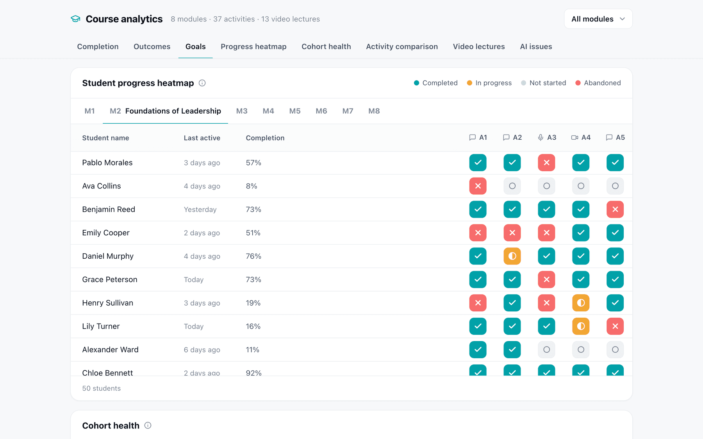Click Lily Turner's abandoned A5 cell
The image size is (703, 439).
(615, 327)
